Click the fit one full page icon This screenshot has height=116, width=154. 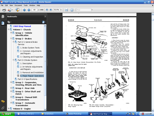[x=72, y=10]
